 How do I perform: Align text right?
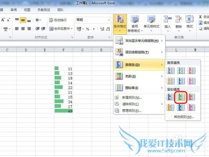29,29
